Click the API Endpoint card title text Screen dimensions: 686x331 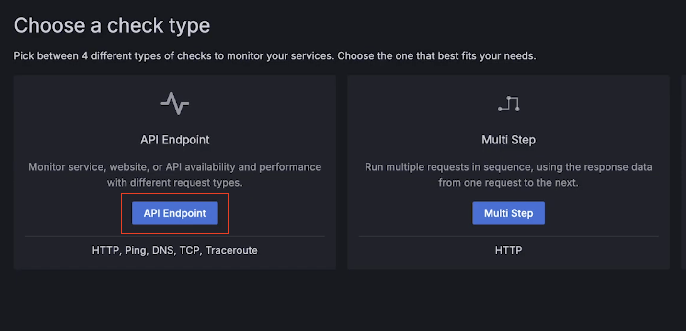(x=175, y=140)
